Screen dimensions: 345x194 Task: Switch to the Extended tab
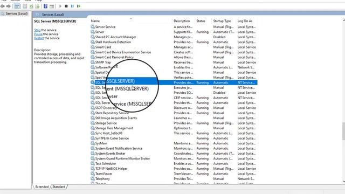pos(42,187)
